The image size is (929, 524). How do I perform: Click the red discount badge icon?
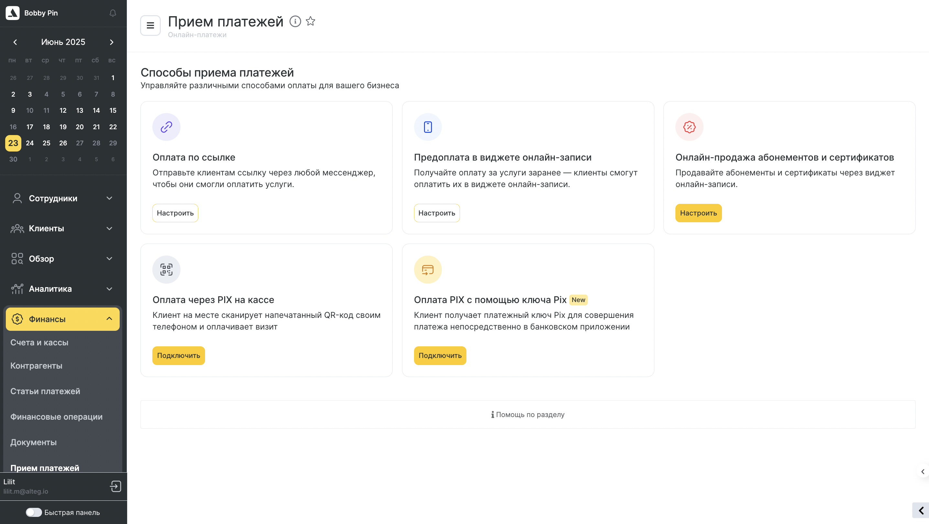[689, 127]
